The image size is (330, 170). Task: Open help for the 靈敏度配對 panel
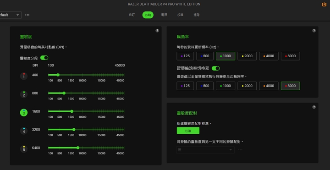point(314,107)
